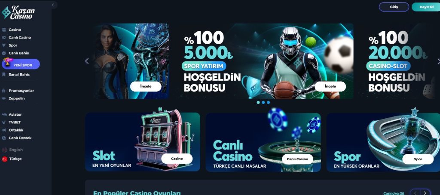Advance the popular casino games carousel

425,193
